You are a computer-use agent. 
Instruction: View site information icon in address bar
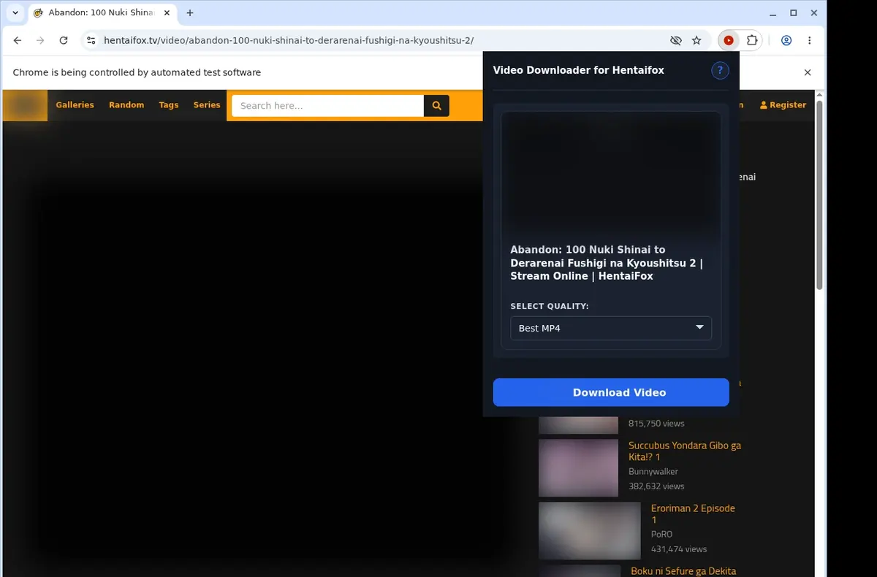point(90,41)
